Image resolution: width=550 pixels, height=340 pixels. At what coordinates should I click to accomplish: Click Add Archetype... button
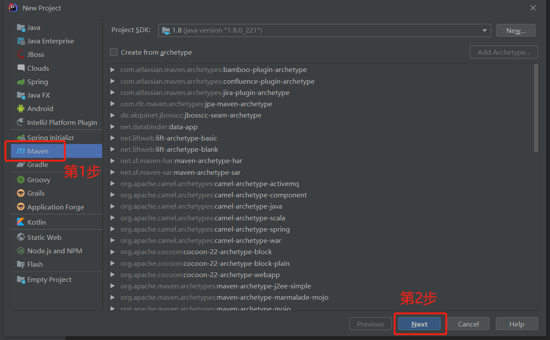(504, 52)
